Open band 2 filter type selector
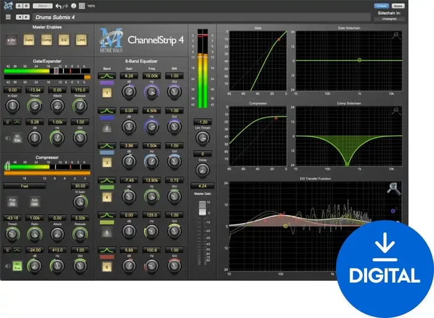This screenshot has height=318, width=434. click(107, 111)
